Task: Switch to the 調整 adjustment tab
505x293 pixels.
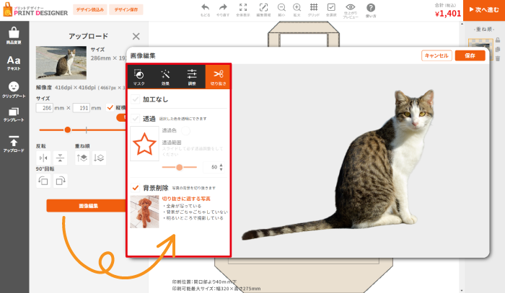Action: coord(192,76)
